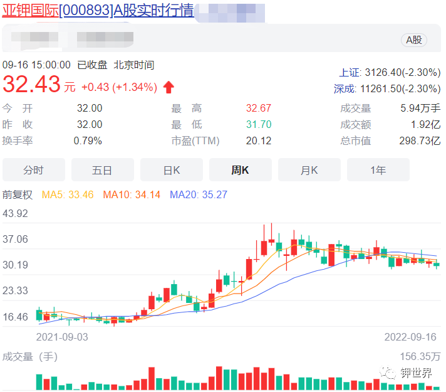Click the 总市值 value 298.73亿
This screenshot has height=392, width=446.
(420, 140)
